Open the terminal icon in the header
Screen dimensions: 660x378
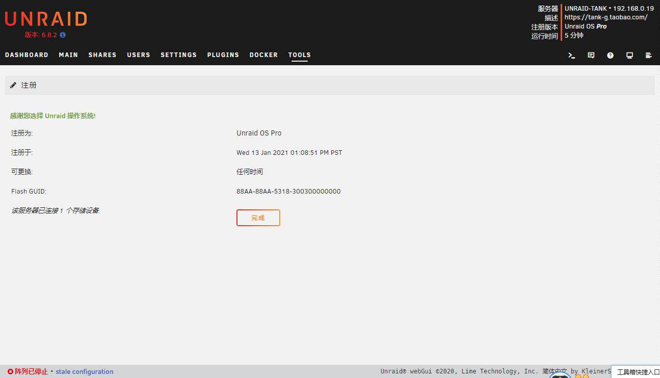pos(572,56)
